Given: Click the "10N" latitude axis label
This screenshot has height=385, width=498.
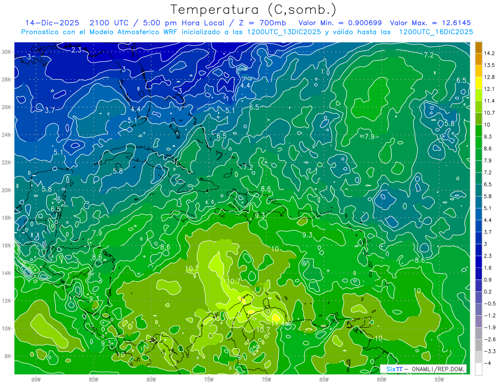Looking at the screenshot, I should click(7, 329).
